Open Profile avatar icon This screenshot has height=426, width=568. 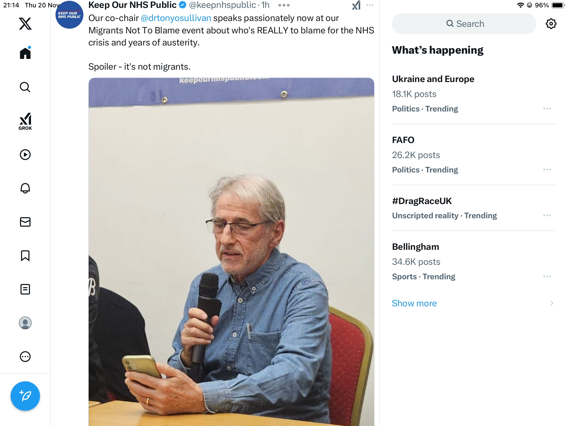25,323
